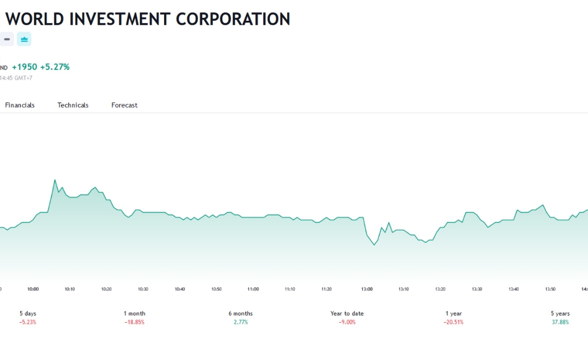This screenshot has height=353, width=588.
Task: Open the Financials tab
Action: [20, 105]
